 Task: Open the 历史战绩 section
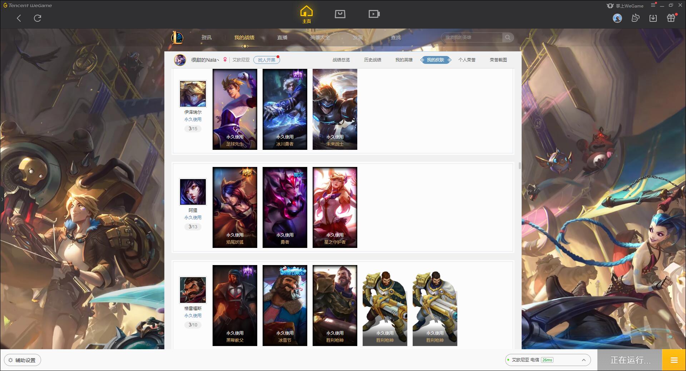click(x=373, y=60)
